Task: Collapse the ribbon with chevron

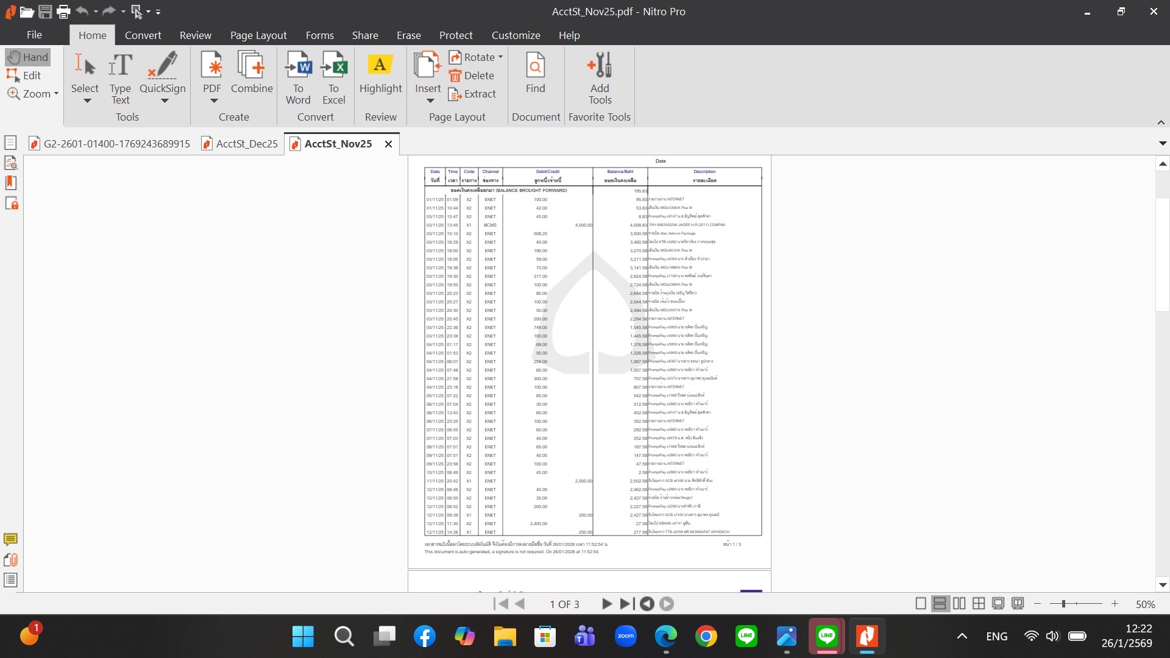Action: [1161, 122]
